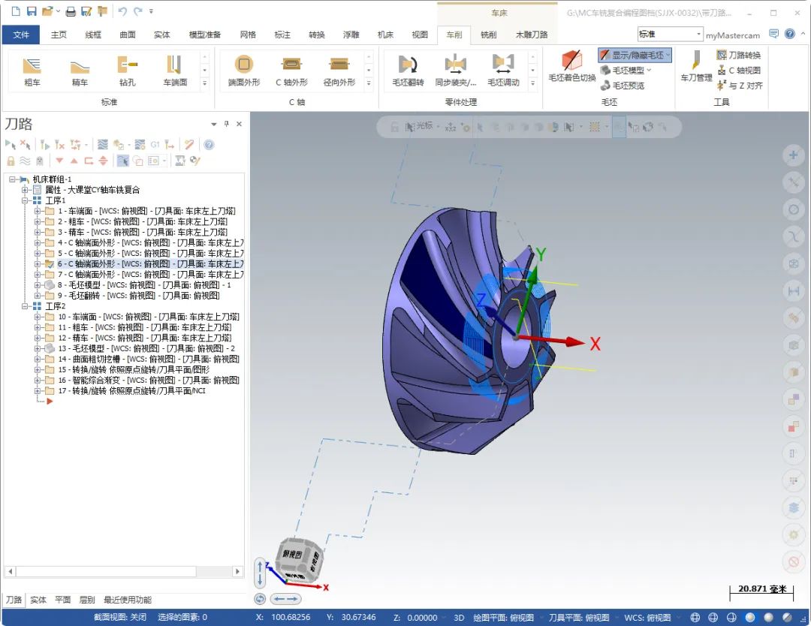Open the 文件 file menu
Image resolution: width=811 pixels, height=626 pixels.
pyautogui.click(x=21, y=35)
